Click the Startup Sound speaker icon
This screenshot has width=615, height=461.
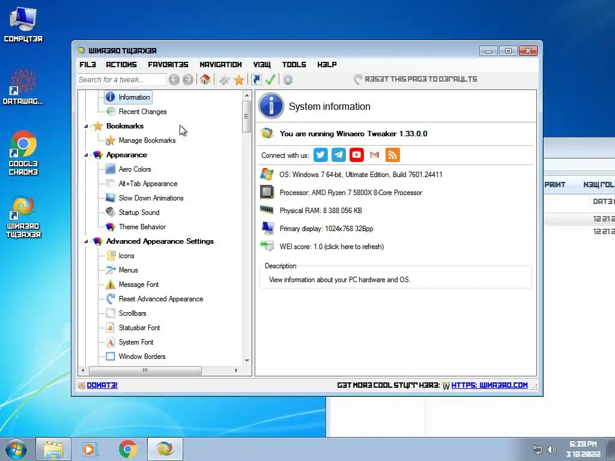[x=111, y=212]
